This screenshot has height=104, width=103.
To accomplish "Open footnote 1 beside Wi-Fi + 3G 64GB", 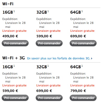I will 82,66.
